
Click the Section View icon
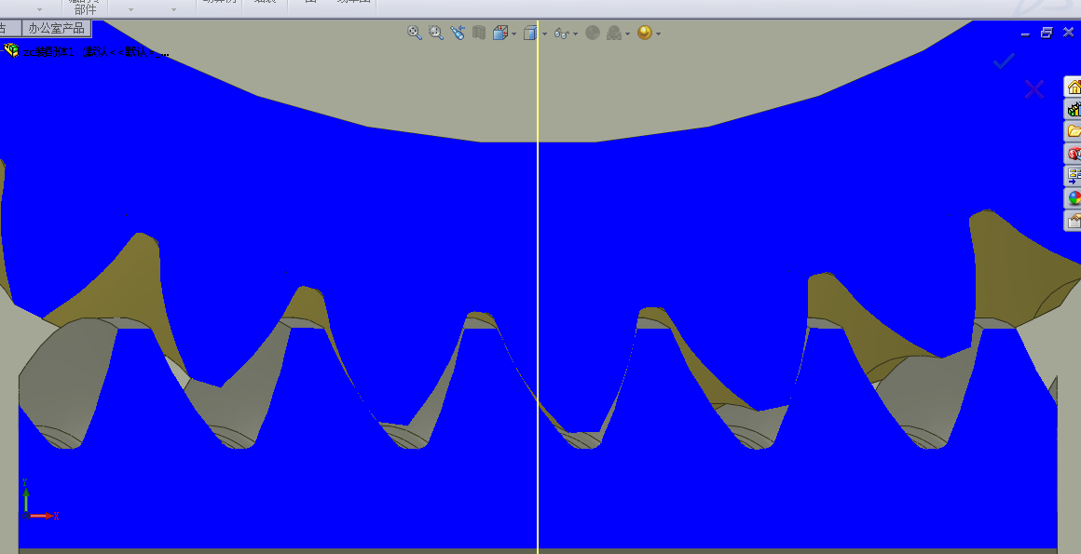click(x=479, y=33)
